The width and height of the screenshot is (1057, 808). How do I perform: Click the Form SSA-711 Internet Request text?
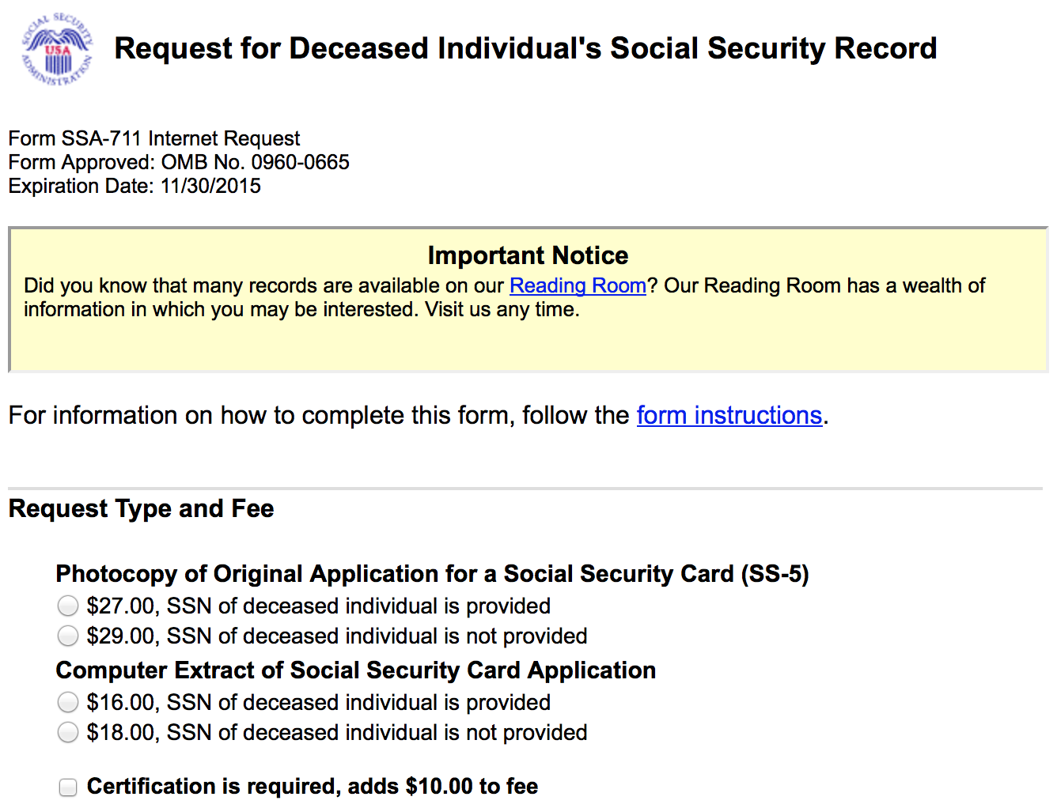click(x=153, y=138)
